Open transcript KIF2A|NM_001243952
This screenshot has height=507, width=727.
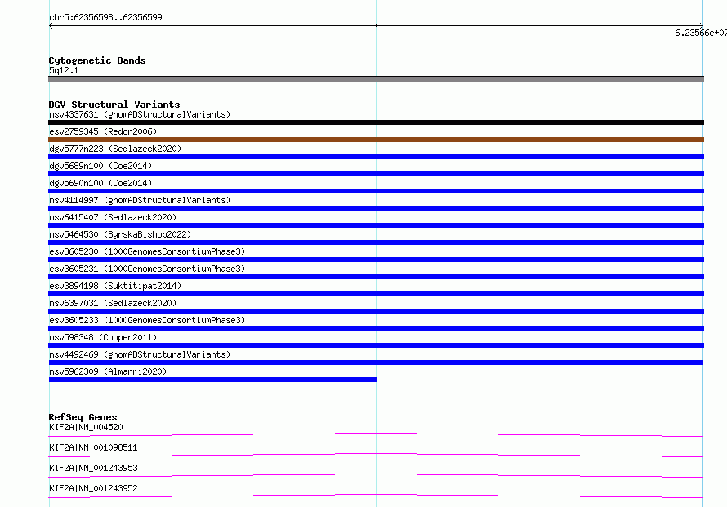[x=93, y=488]
